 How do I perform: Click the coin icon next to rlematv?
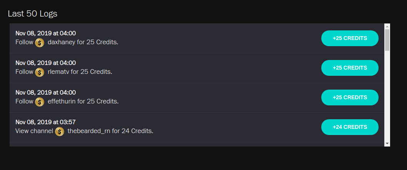(x=40, y=72)
